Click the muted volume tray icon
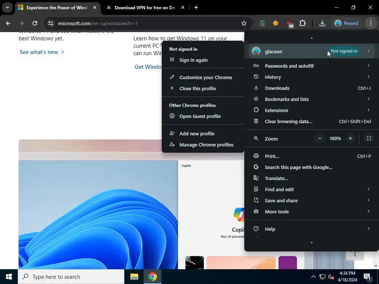The image size is (379, 284). [x=331, y=277]
